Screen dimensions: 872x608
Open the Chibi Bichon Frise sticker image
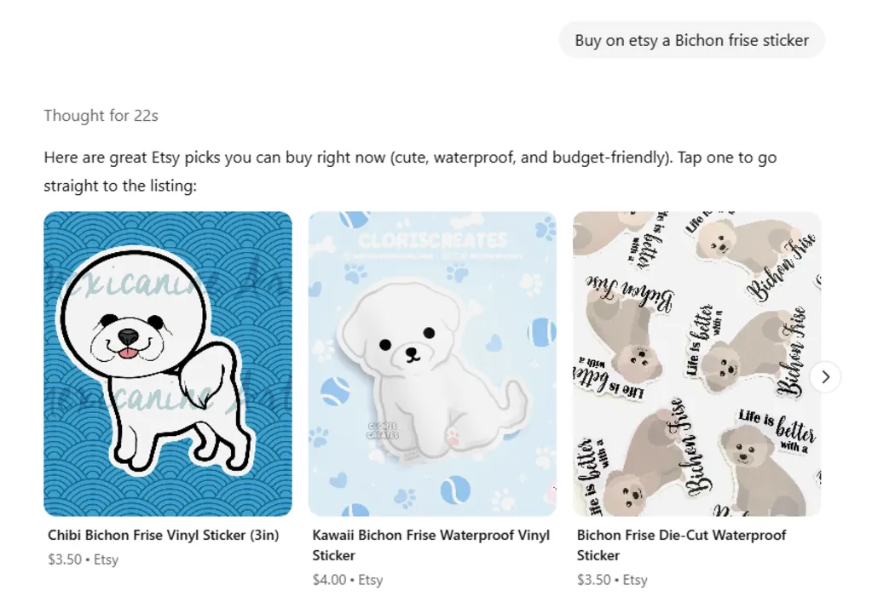[168, 364]
